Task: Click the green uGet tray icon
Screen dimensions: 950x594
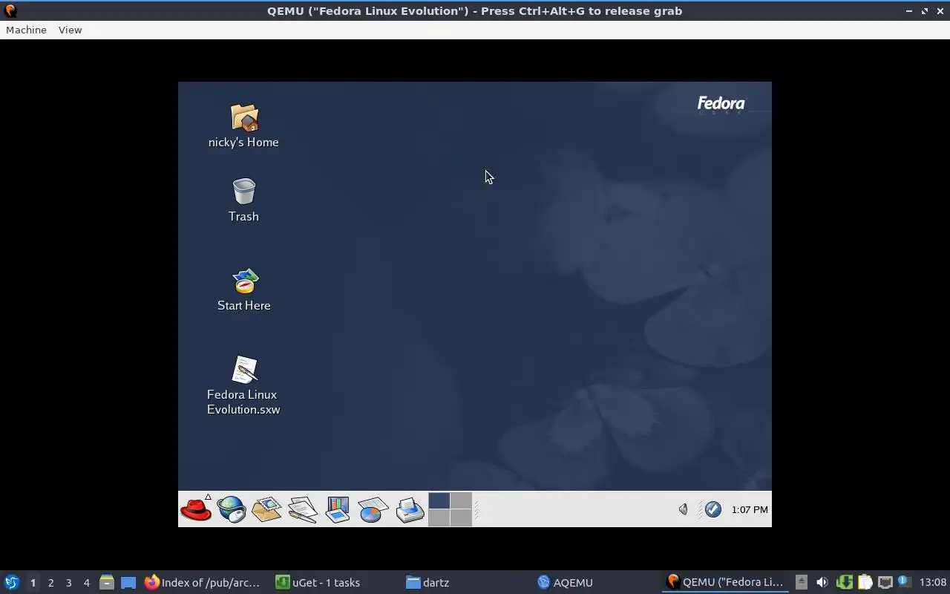Action: coord(844,582)
